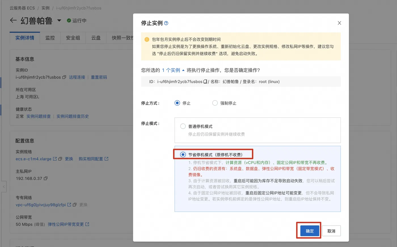Expand the collapsed left sidebar handle
397x247 pixels.
(x=3, y=187)
